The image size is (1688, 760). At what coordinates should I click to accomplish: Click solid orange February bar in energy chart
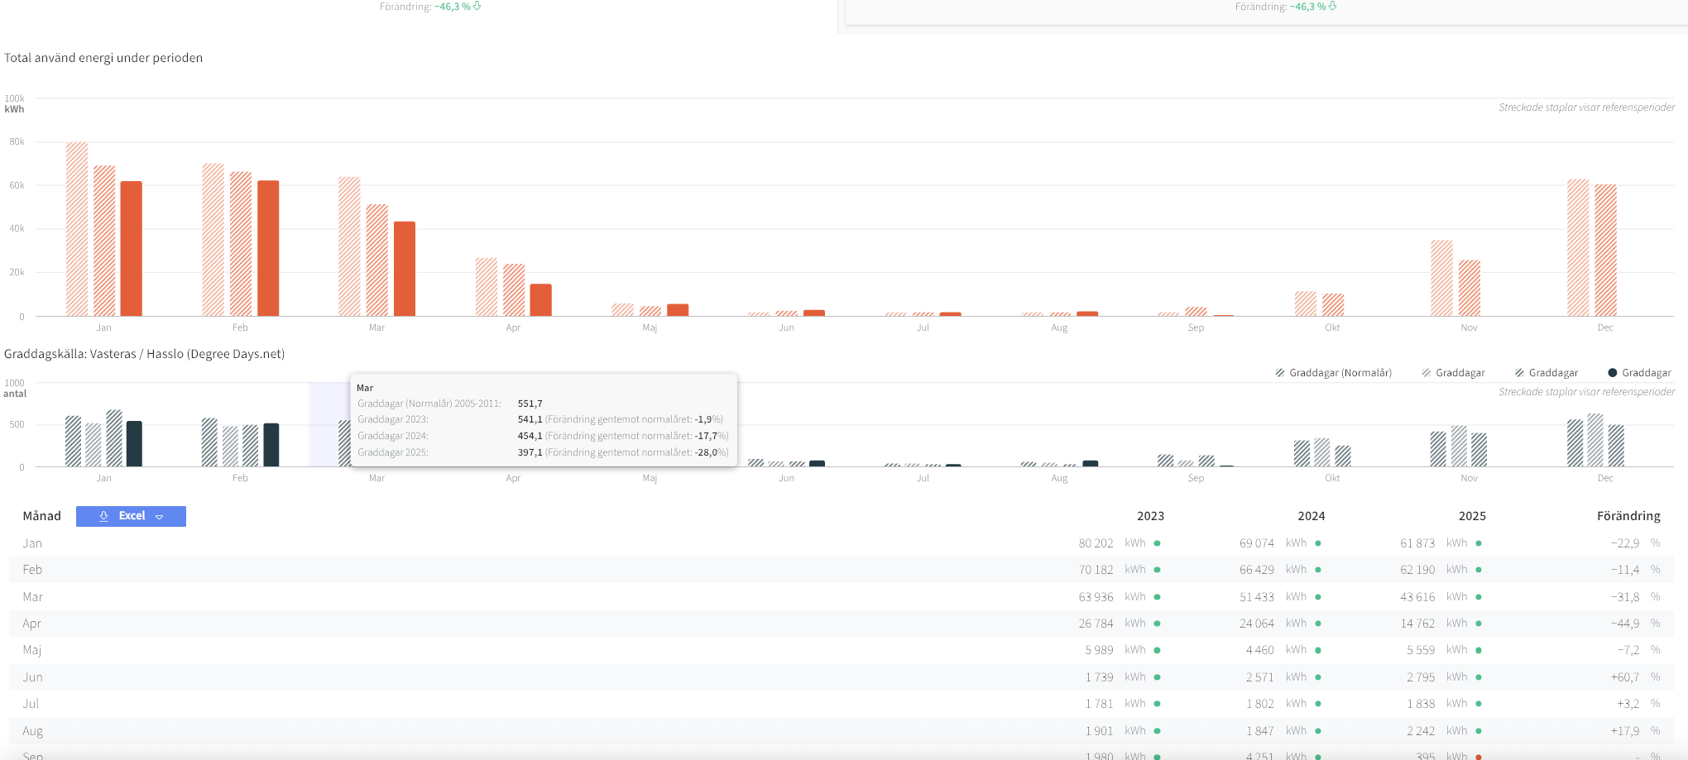(268, 248)
